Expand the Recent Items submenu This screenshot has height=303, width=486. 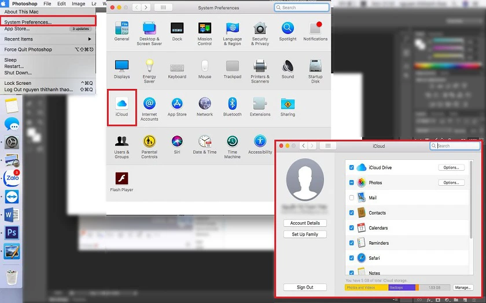pos(47,39)
